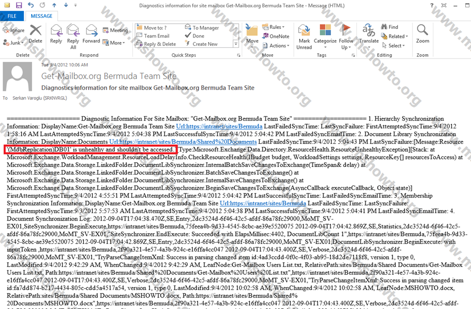Open Ribbon Display Options in the title bar
The height and width of the screenshot is (309, 471).
point(444,5)
